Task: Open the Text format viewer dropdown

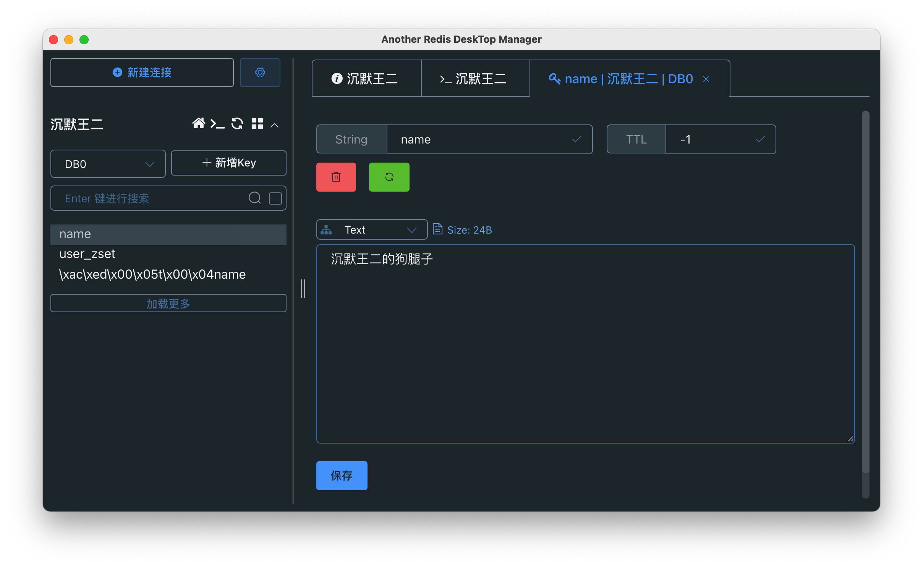Action: pyautogui.click(x=371, y=230)
